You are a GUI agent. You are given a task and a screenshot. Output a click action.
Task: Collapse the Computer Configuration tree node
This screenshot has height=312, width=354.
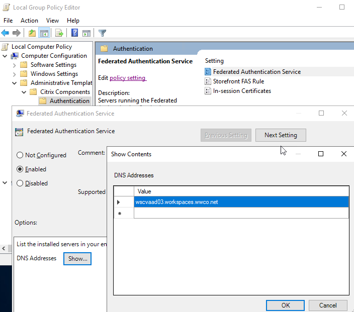5,56
